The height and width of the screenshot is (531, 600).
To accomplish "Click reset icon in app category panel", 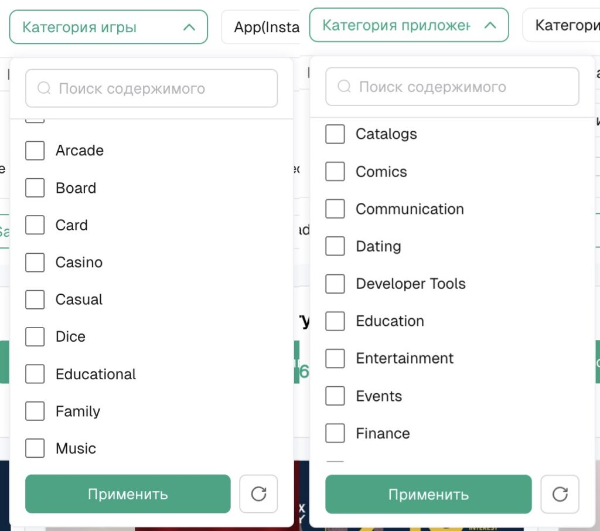I will [x=560, y=494].
